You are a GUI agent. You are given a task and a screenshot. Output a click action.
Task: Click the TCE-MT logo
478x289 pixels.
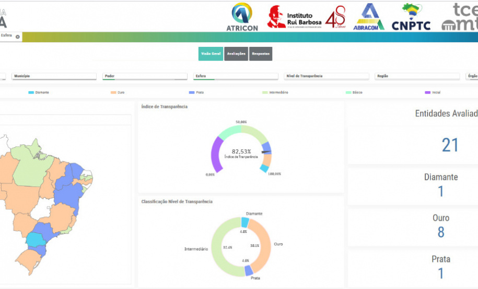pos(461,17)
